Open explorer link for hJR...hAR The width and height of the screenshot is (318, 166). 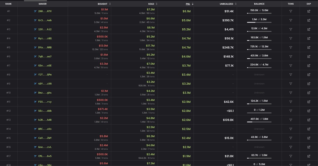pos(309,120)
